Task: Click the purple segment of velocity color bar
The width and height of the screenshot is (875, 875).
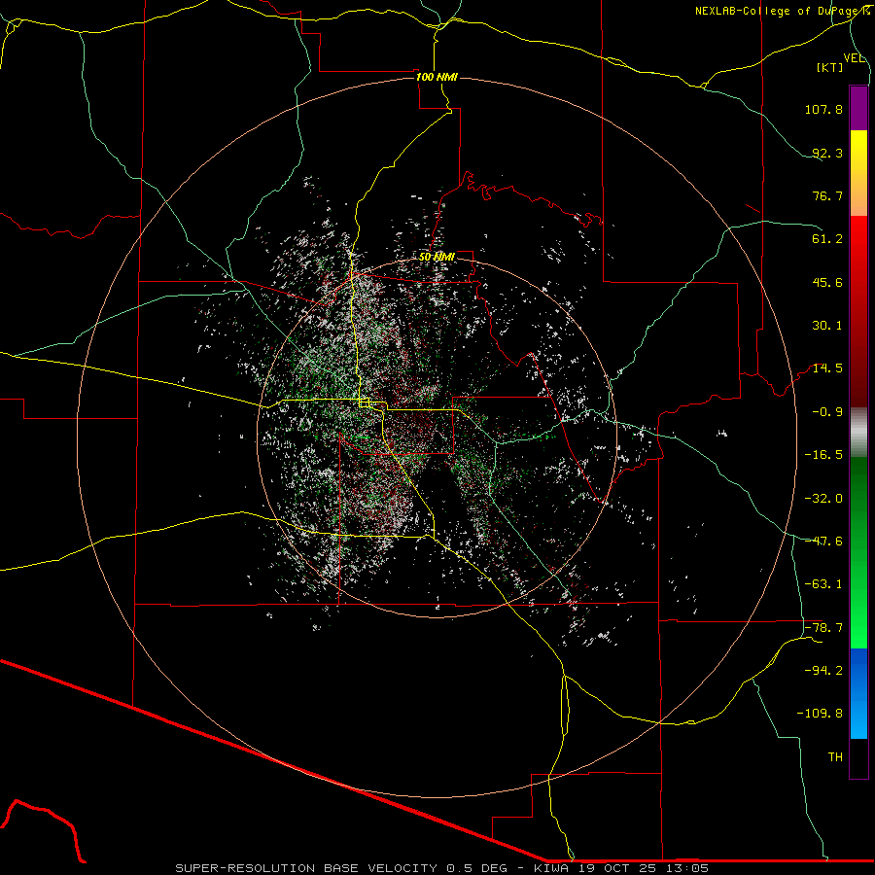Action: coord(858,108)
